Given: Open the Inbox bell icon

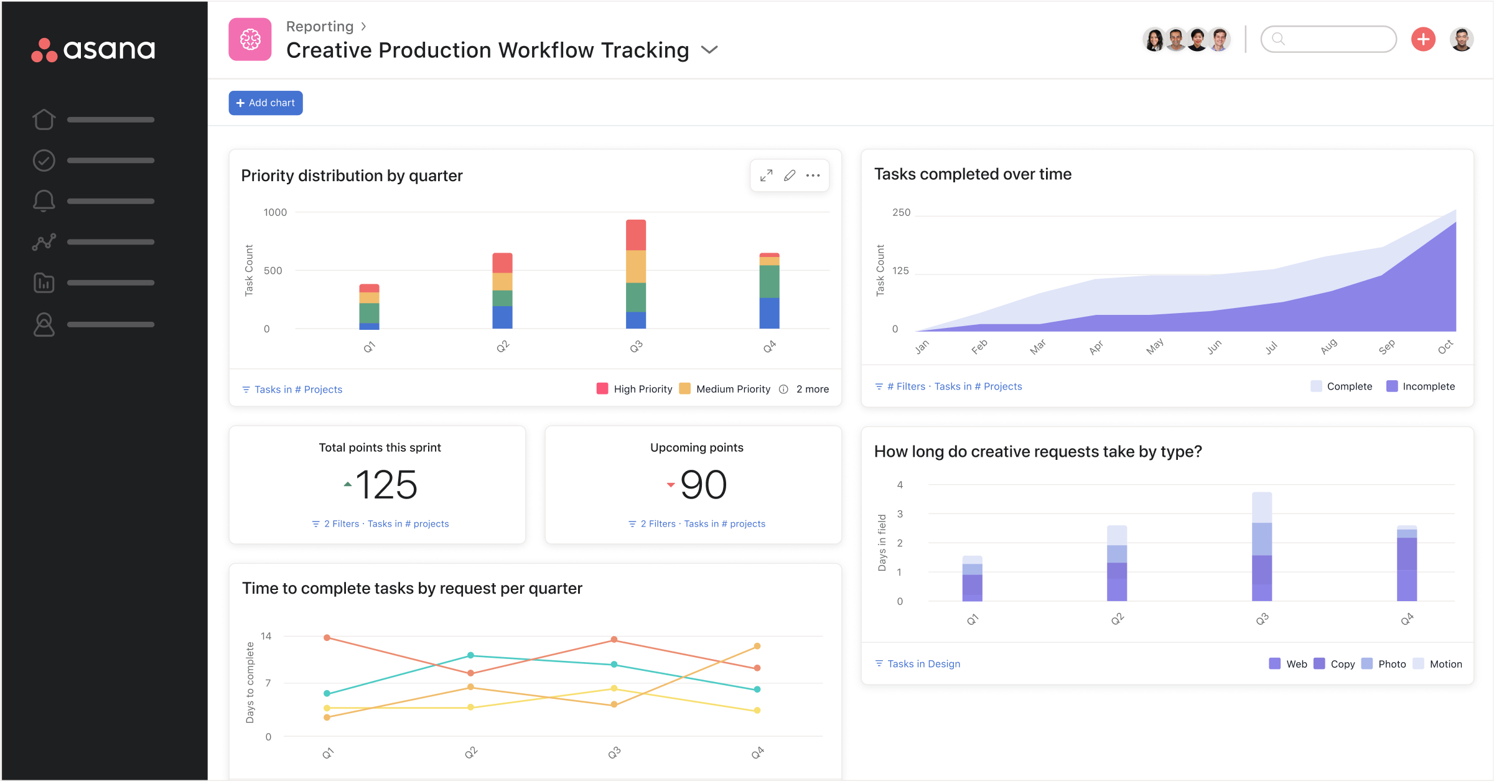Looking at the screenshot, I should (x=44, y=201).
